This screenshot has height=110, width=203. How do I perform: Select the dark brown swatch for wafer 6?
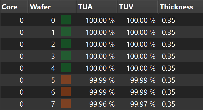pos(66,92)
